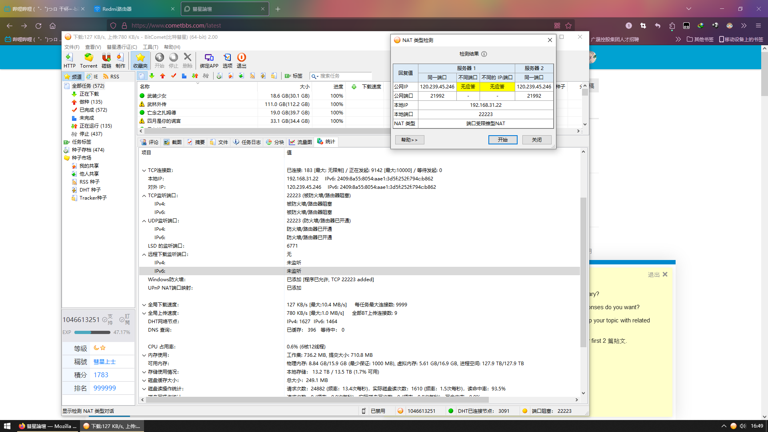Click the horizontal scrollbar under statistics
The height and width of the screenshot is (432, 768).
[316, 400]
